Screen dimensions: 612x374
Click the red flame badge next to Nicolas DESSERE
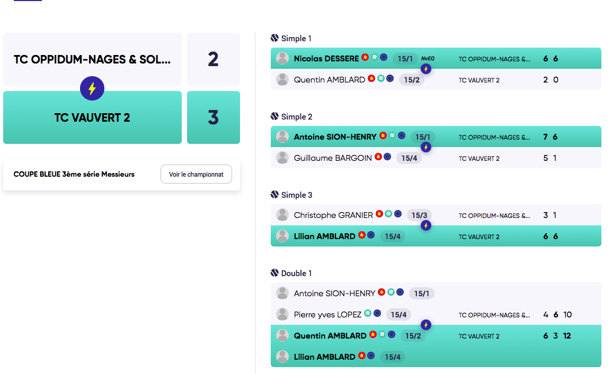click(x=365, y=57)
